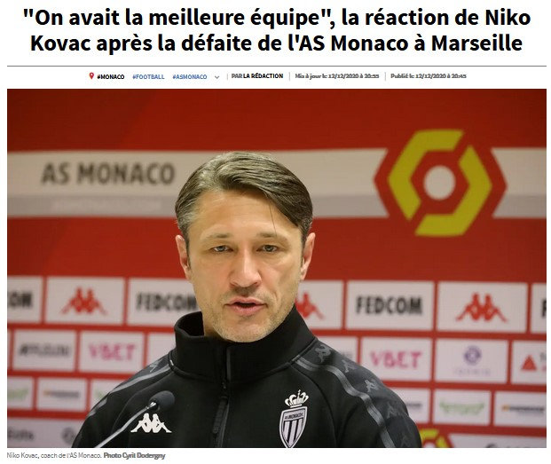551x464 pixels.
Task: Click the yellow Ligue 1 logo in photo
Action: point(439,183)
